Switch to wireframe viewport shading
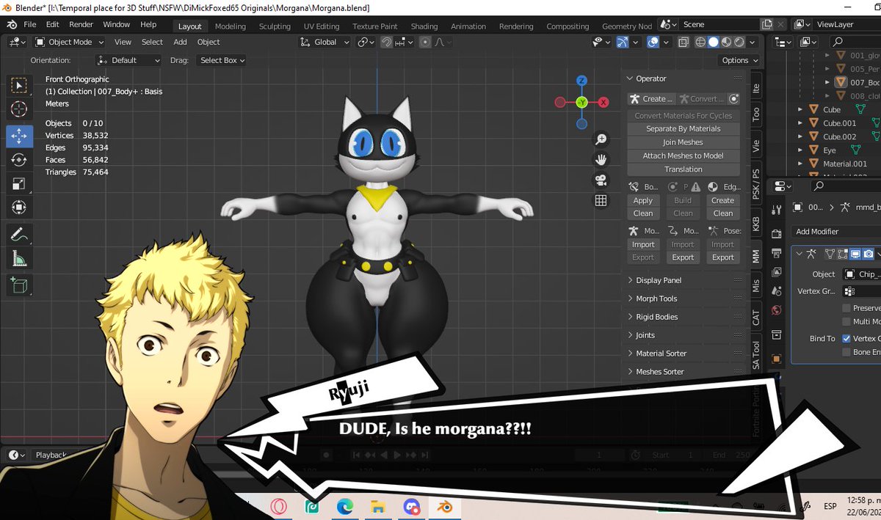The width and height of the screenshot is (881, 520). tap(700, 43)
